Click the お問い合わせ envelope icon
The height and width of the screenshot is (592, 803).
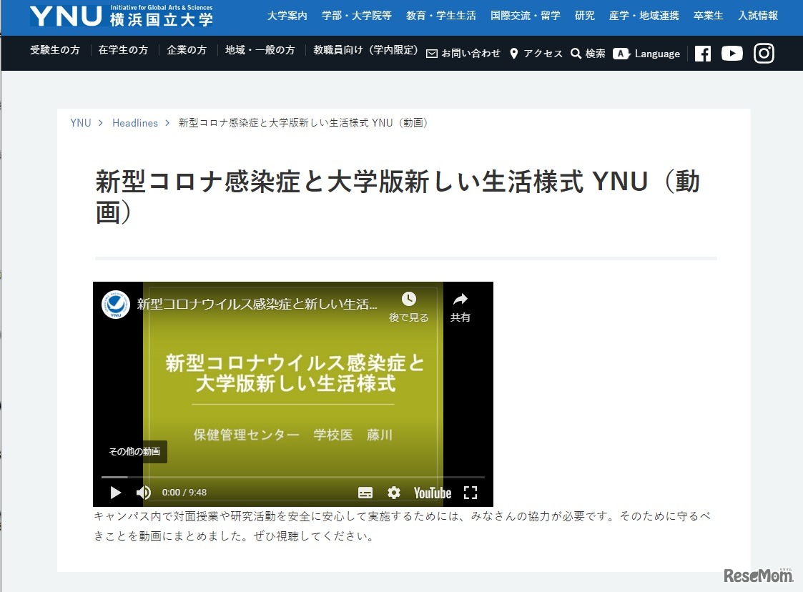pos(431,53)
